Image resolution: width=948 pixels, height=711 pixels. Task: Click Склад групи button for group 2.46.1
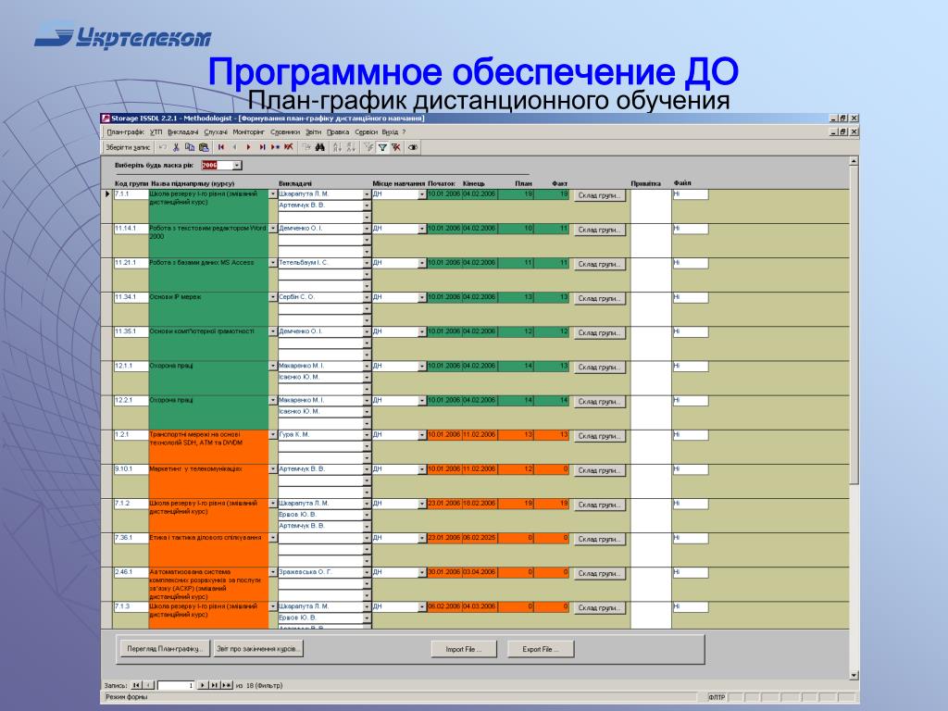point(599,573)
